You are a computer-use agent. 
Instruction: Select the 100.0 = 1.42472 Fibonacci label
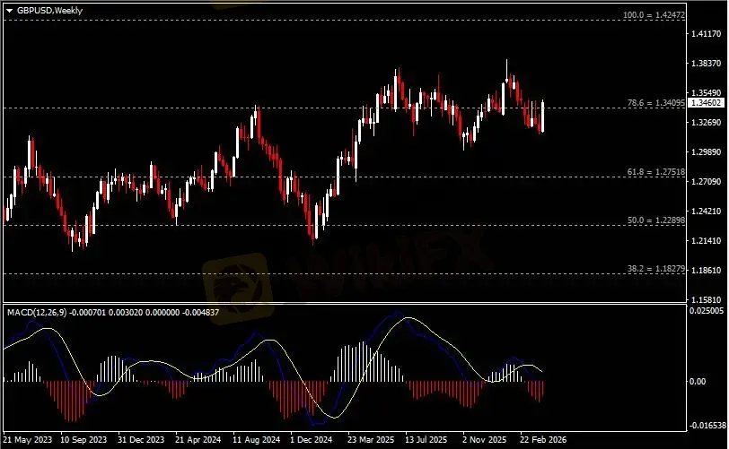click(x=654, y=16)
